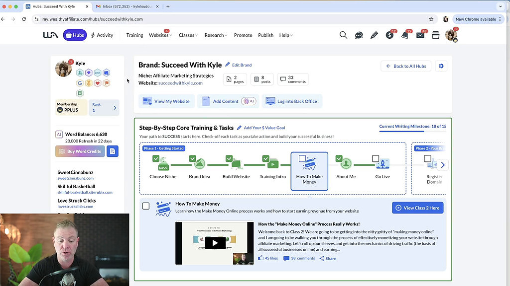This screenshot has width=510, height=286.
Task: Click the Add Content AI button
Action: pos(228,101)
